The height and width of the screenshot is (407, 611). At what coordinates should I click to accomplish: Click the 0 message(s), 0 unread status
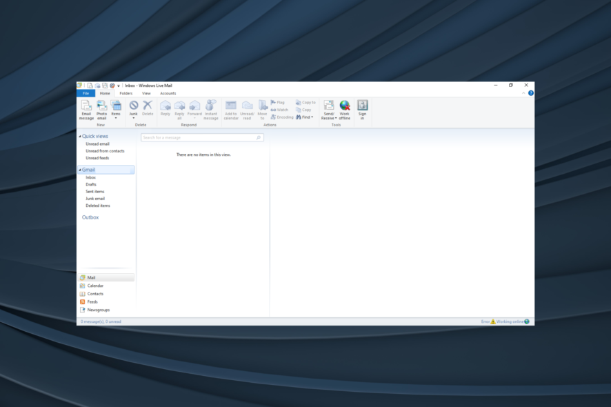[x=101, y=321]
